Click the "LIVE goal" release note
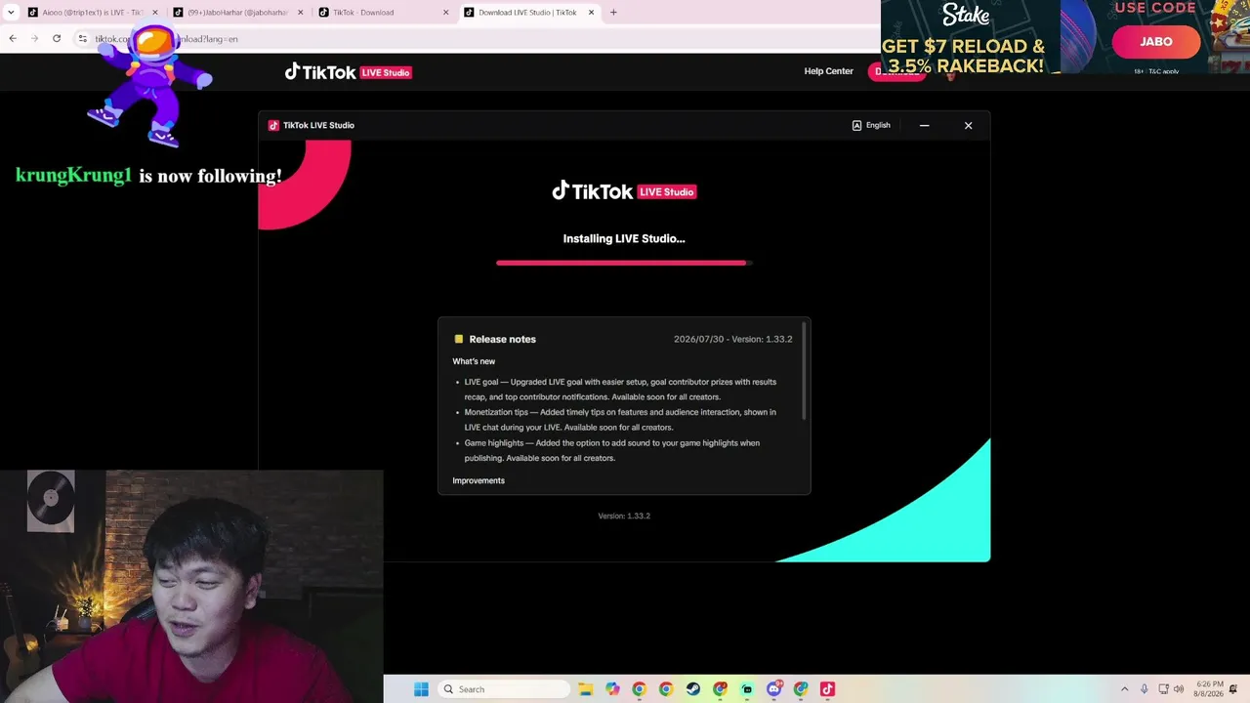The height and width of the screenshot is (703, 1250). pyautogui.click(x=621, y=390)
